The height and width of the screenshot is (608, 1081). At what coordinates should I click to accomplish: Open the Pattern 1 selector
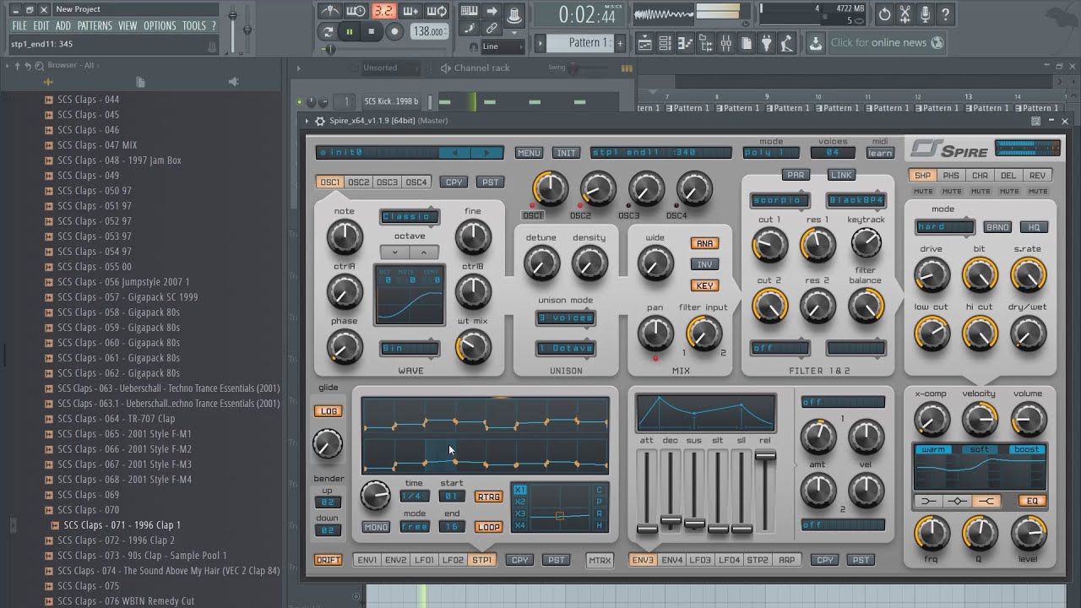coord(579,42)
